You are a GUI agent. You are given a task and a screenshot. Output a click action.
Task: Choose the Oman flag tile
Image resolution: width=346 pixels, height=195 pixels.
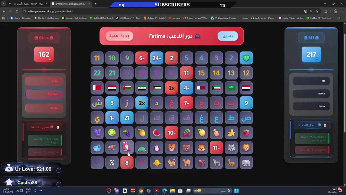[127, 88]
